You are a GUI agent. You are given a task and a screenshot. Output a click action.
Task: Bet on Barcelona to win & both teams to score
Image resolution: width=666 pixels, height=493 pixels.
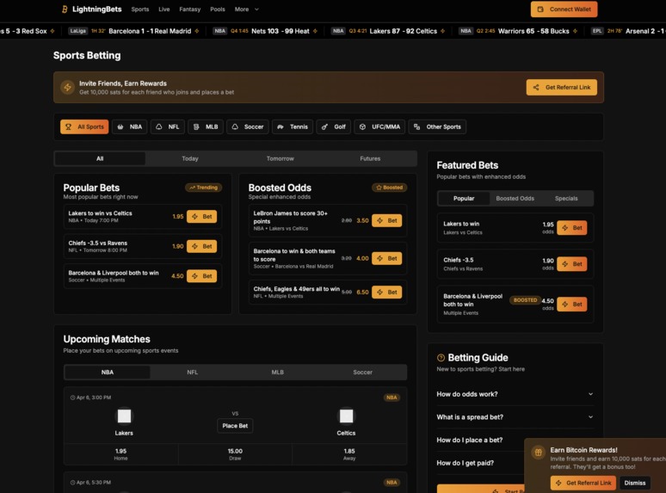(x=386, y=258)
